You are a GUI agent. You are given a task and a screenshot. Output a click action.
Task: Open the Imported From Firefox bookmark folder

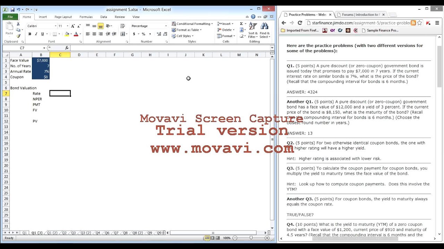tap(300, 30)
